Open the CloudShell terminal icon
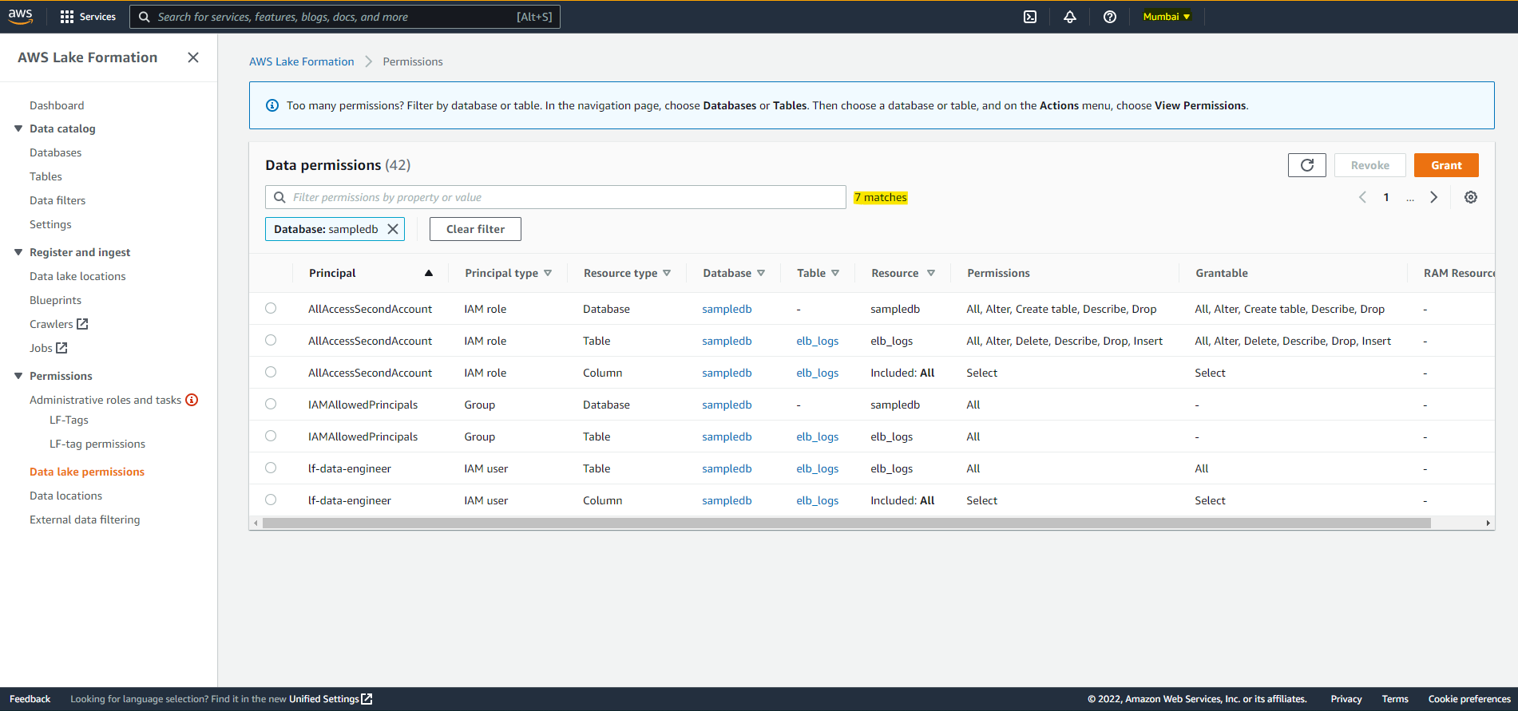This screenshot has height=711, width=1518. click(1030, 17)
